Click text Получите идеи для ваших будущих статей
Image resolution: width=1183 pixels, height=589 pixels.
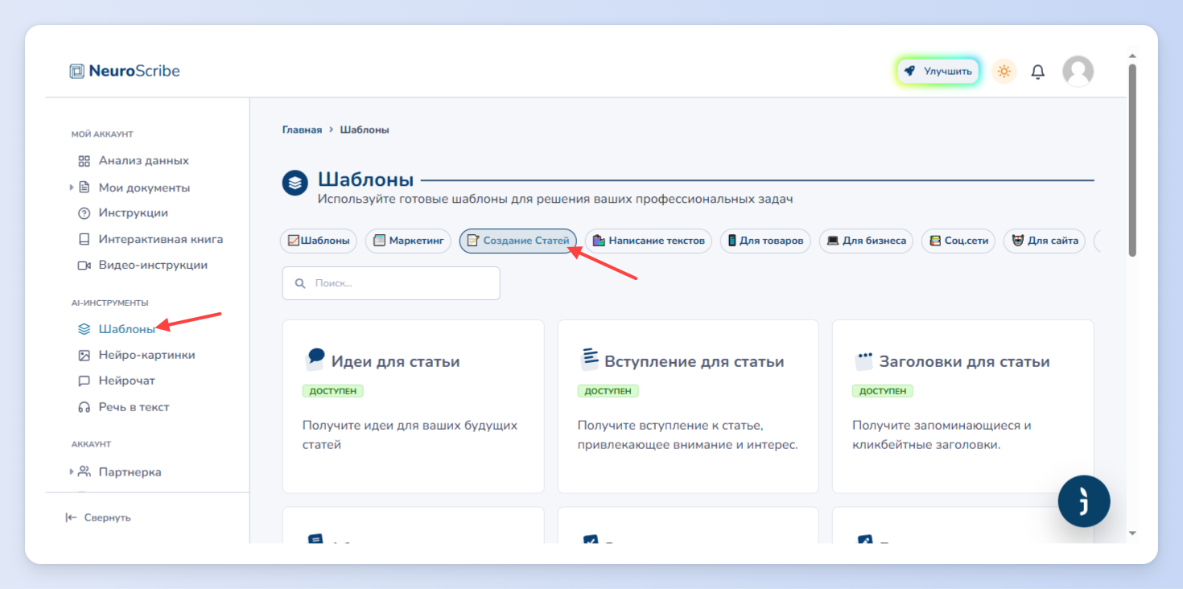click(x=410, y=435)
